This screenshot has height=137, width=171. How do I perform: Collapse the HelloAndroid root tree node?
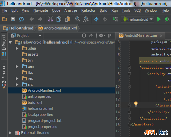pos(10,43)
